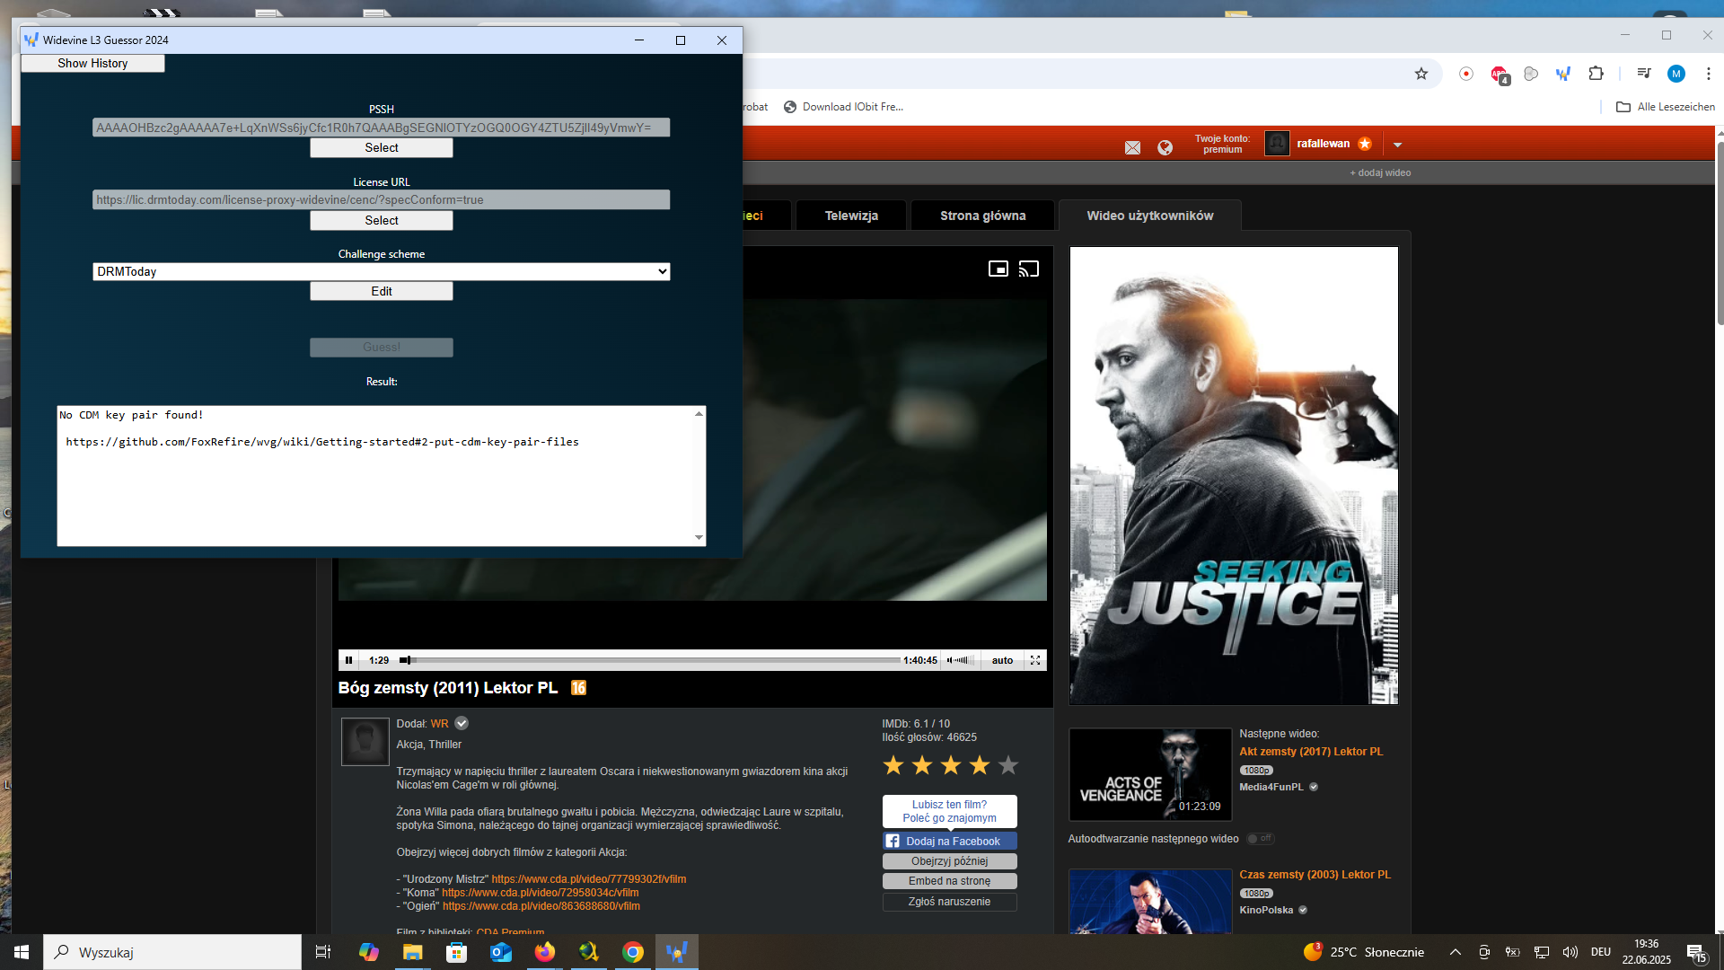Open the Widevine Guessor browser extension icon
Screen dimensions: 1724x970
pyautogui.click(x=1563, y=74)
